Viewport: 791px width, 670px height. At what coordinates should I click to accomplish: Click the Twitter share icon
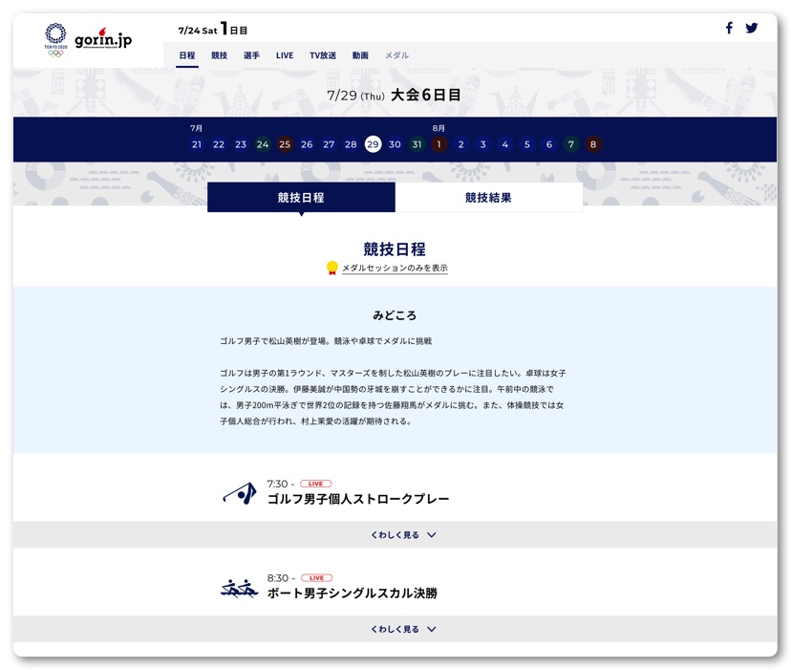click(x=752, y=28)
